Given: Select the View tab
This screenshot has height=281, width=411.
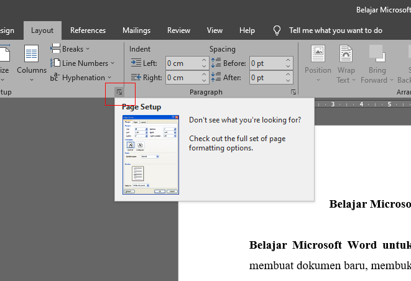Looking at the screenshot, I should point(215,30).
